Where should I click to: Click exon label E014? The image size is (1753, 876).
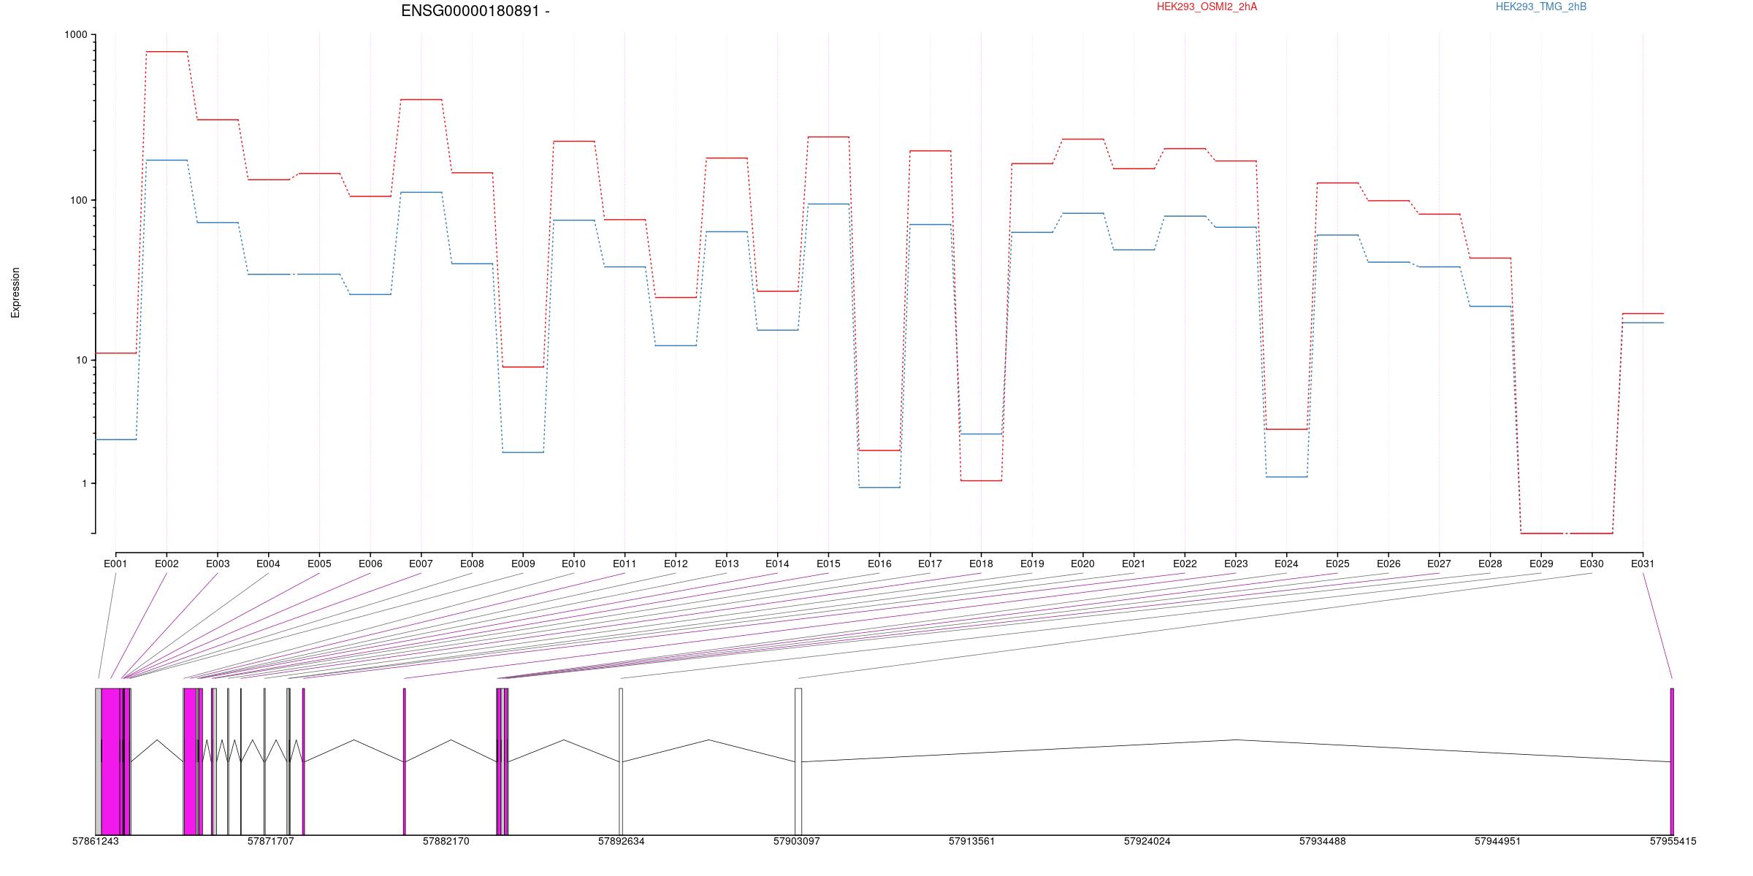[777, 564]
